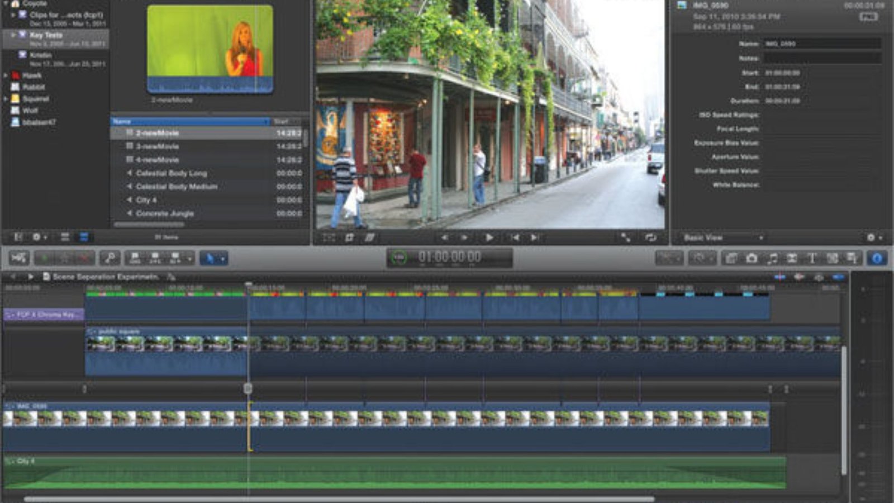Click the background tasks indicator beside timecode

399,258
